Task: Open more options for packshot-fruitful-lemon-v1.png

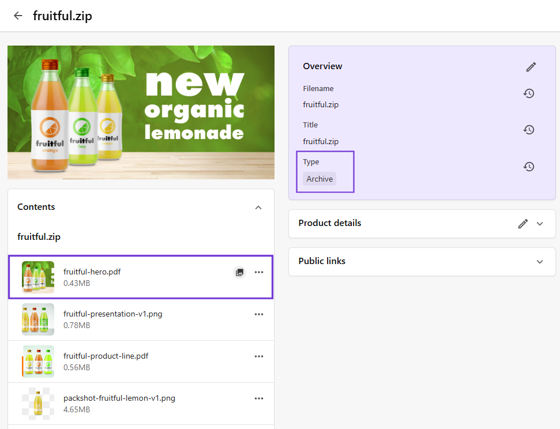Action: click(259, 398)
